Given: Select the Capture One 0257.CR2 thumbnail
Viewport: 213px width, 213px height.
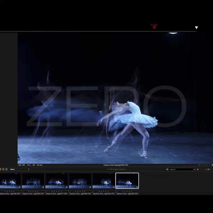Looking at the screenshot, I should click(x=56, y=181).
